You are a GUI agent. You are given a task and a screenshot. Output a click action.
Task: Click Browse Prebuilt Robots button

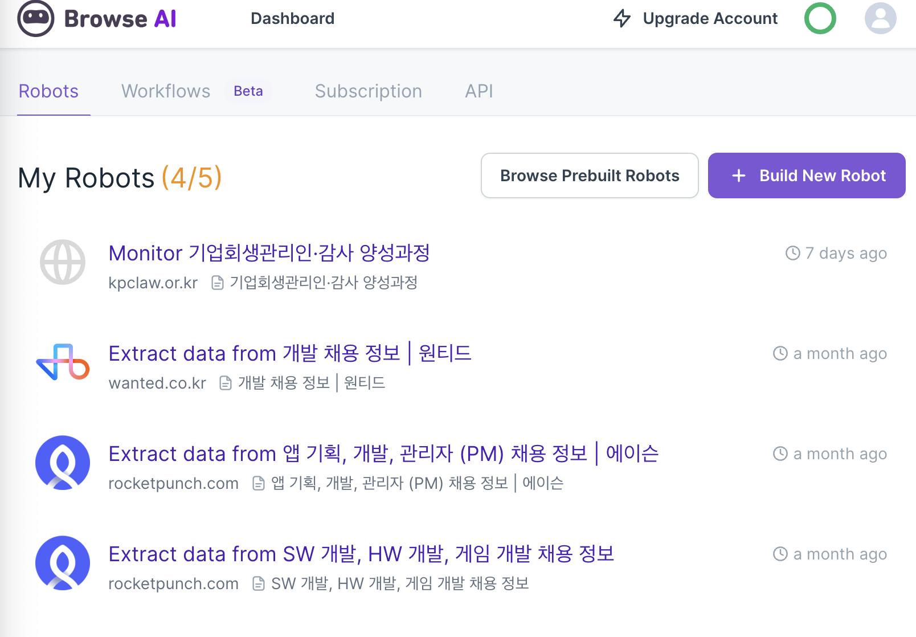click(590, 175)
